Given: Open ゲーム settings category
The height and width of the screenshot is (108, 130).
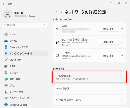Looking at the screenshot, I should click(25, 86).
